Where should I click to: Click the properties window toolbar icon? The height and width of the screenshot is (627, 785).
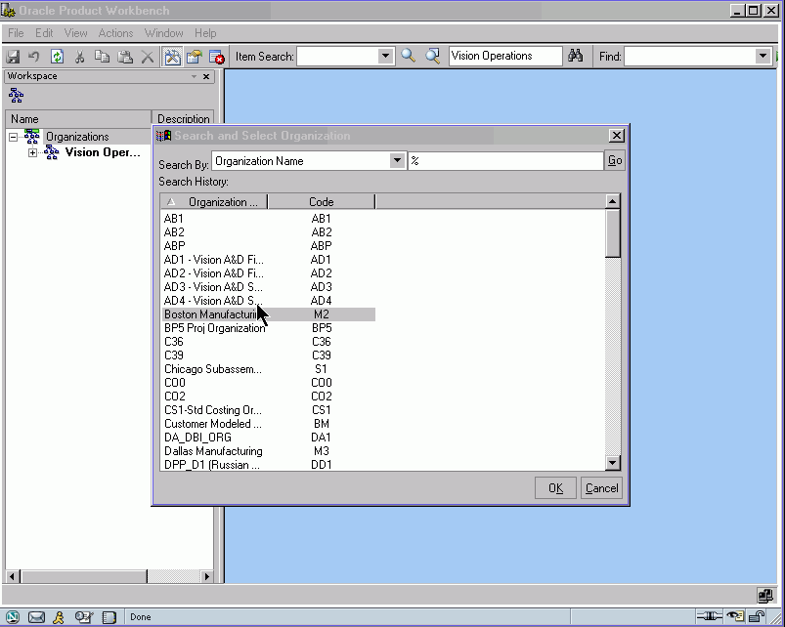195,57
